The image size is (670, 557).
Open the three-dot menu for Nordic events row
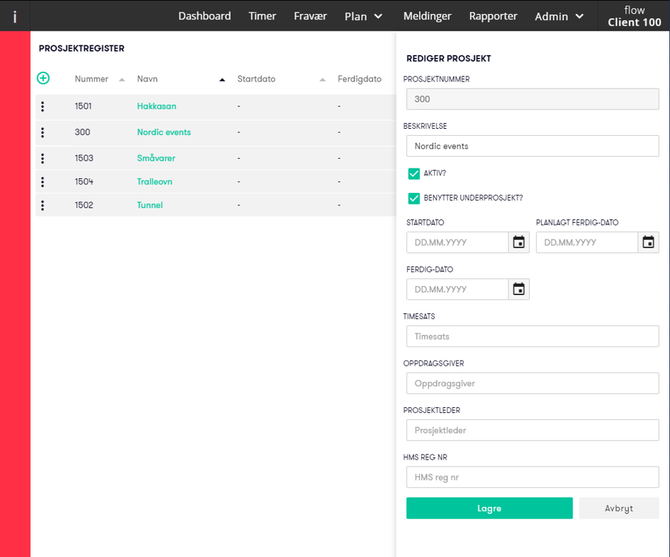[x=43, y=132]
